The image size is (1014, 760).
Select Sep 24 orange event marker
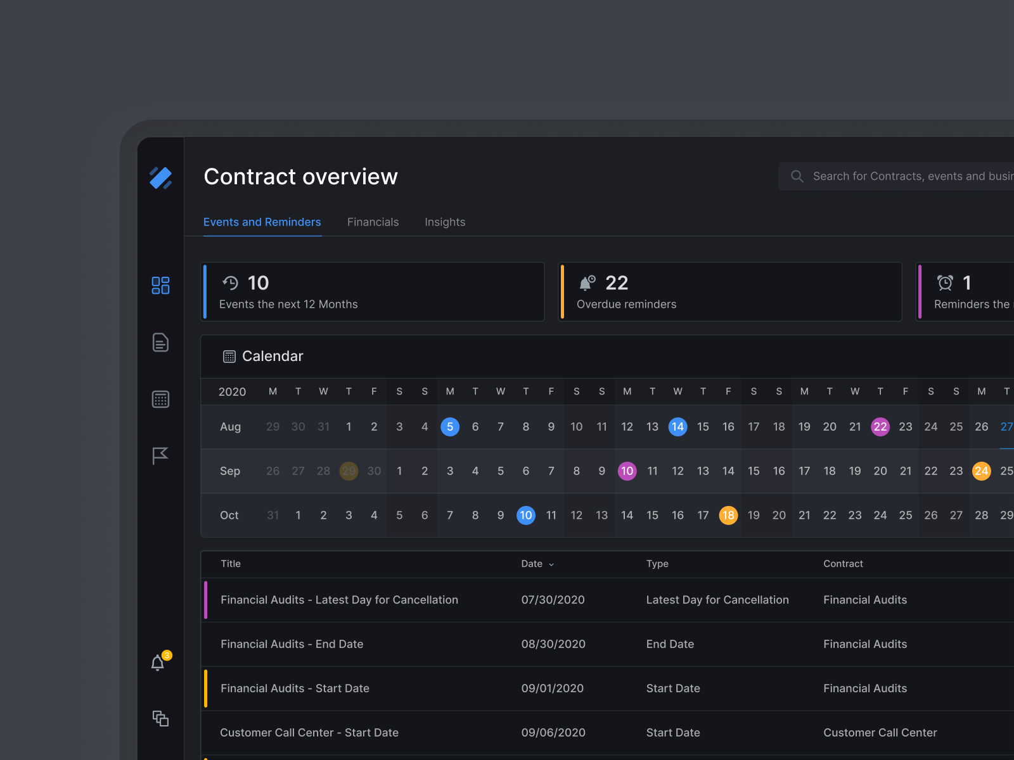click(x=982, y=471)
